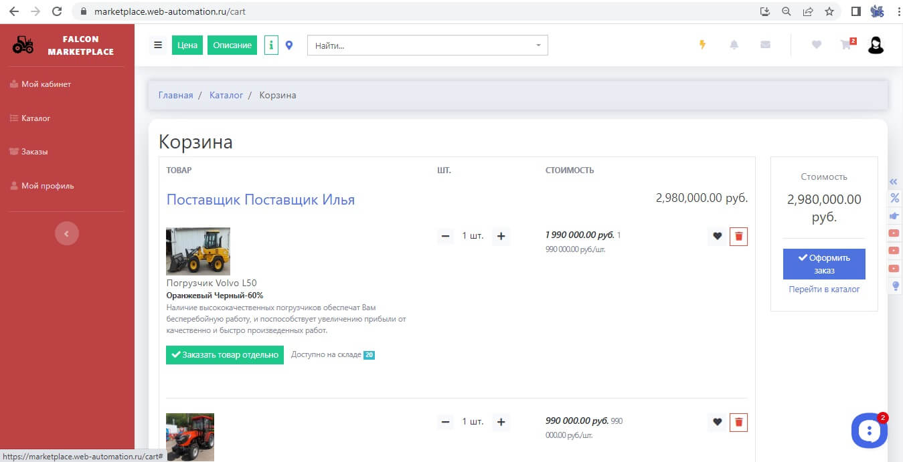Add Volvo L50 loader to favorites
Image resolution: width=903 pixels, height=462 pixels.
pos(717,236)
